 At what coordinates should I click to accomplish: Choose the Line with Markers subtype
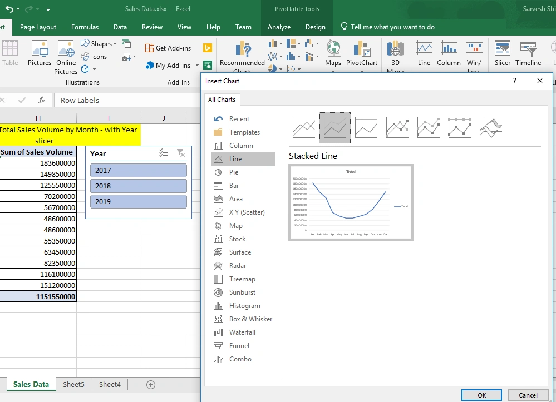[397, 128]
